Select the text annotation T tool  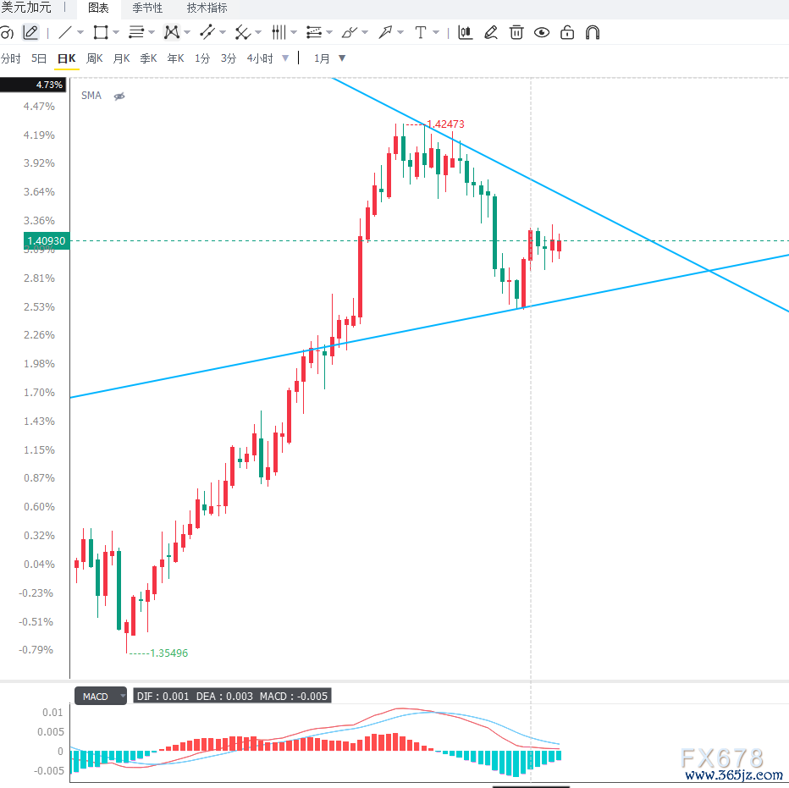point(420,33)
